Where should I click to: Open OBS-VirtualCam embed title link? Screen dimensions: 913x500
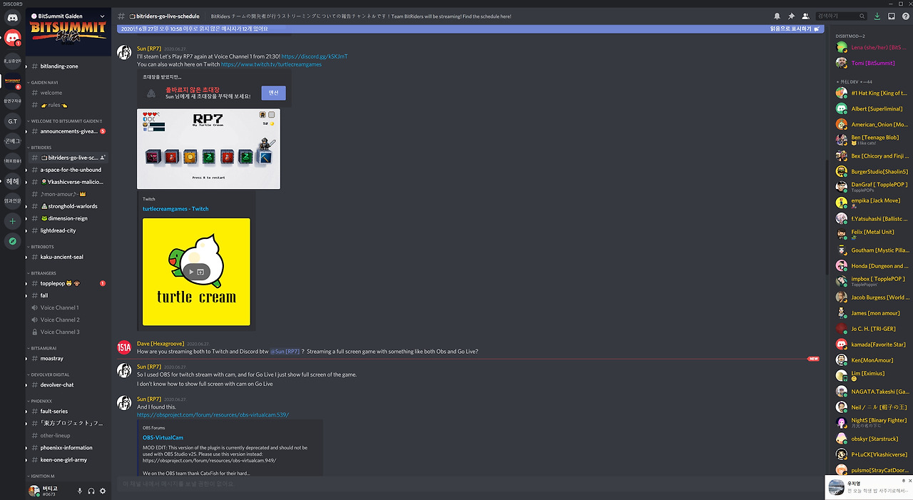[163, 437]
